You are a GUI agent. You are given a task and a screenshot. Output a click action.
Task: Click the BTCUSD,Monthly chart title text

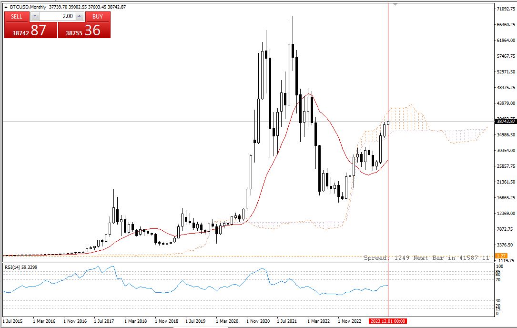point(28,7)
